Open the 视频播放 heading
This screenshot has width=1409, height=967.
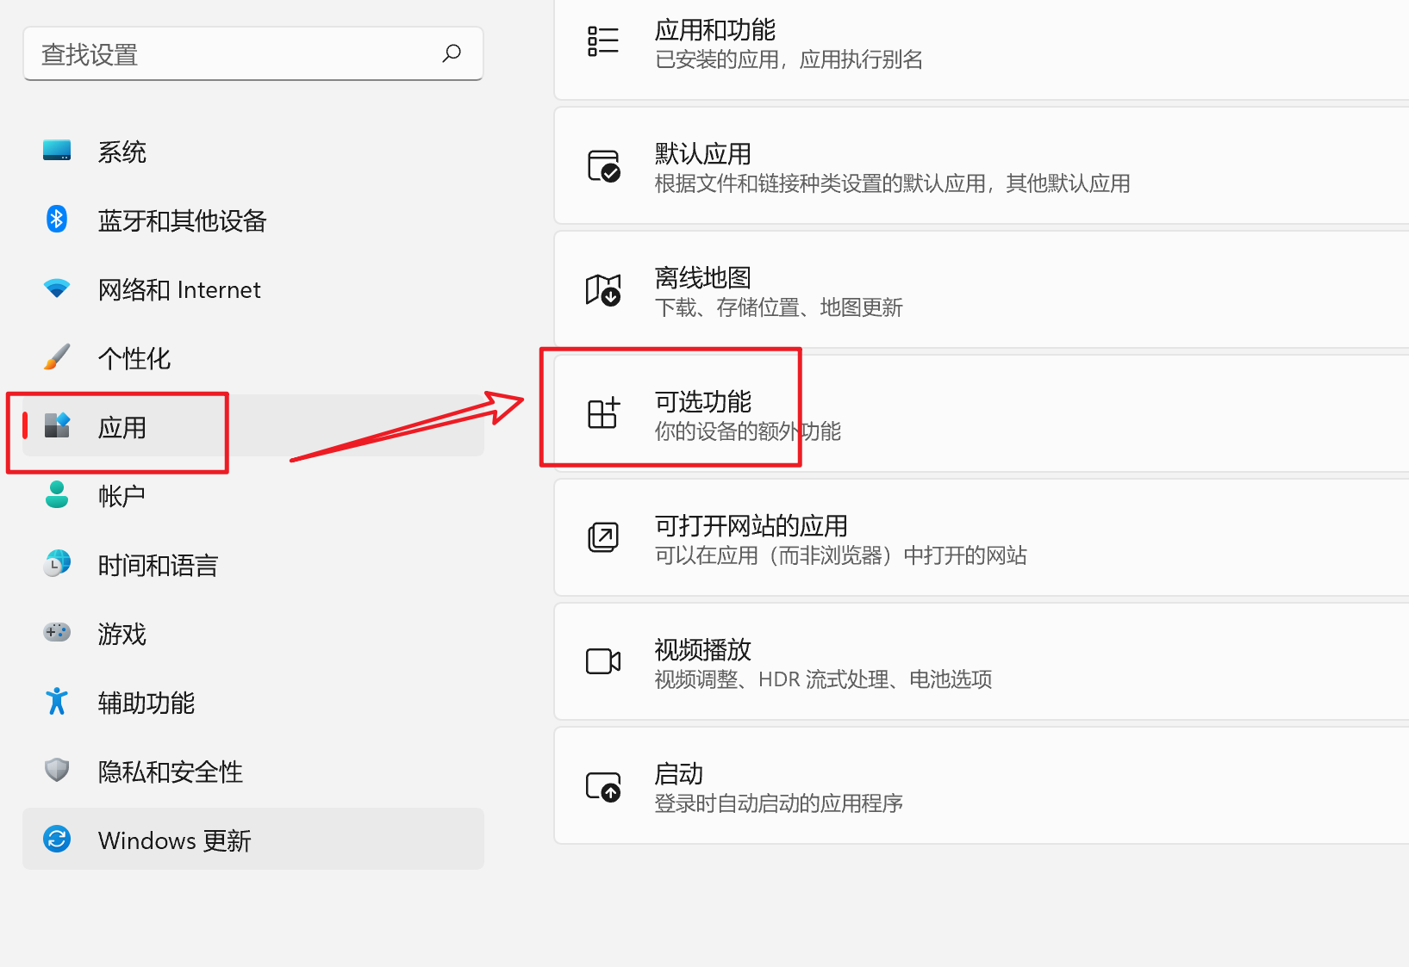(703, 650)
